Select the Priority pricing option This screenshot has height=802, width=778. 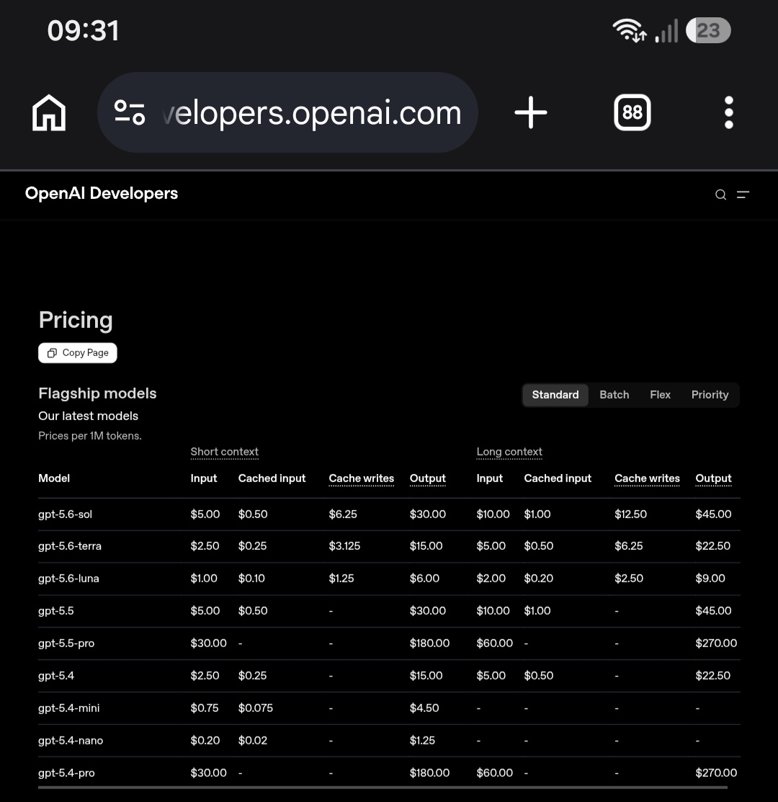[x=710, y=395]
